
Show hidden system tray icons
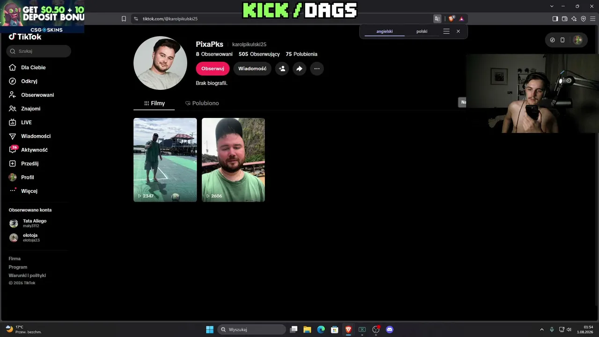[x=542, y=330]
